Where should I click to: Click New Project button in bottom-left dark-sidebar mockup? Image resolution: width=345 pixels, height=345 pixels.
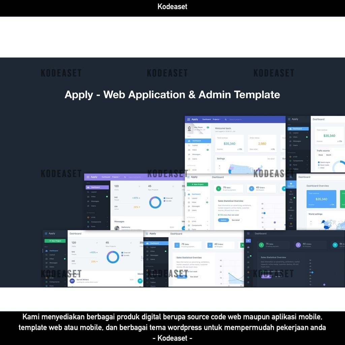click(x=55, y=241)
